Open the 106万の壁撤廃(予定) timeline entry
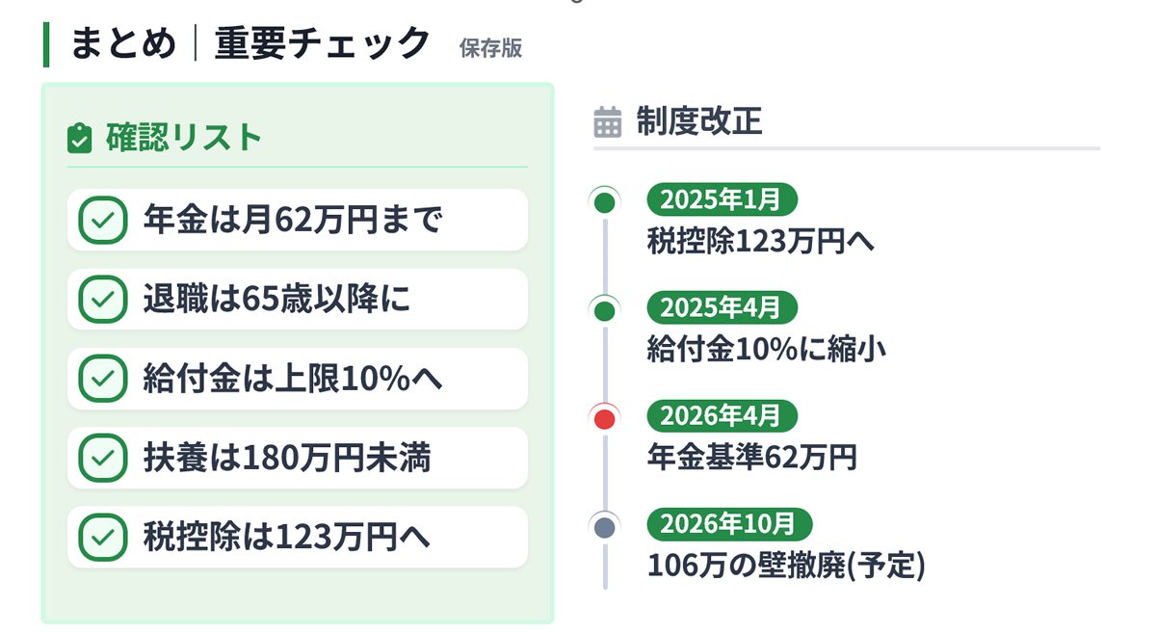The image size is (1156, 633). pos(786,566)
